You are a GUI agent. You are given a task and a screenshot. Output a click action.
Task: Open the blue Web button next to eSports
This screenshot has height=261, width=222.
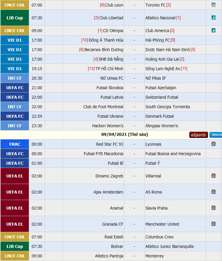[216, 135]
